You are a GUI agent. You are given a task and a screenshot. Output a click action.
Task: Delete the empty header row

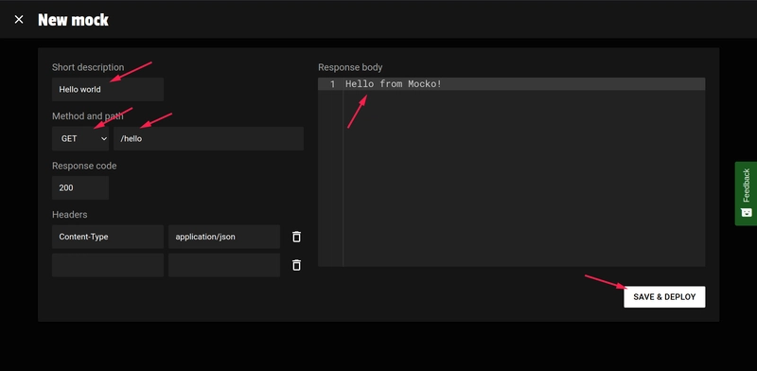click(x=296, y=265)
